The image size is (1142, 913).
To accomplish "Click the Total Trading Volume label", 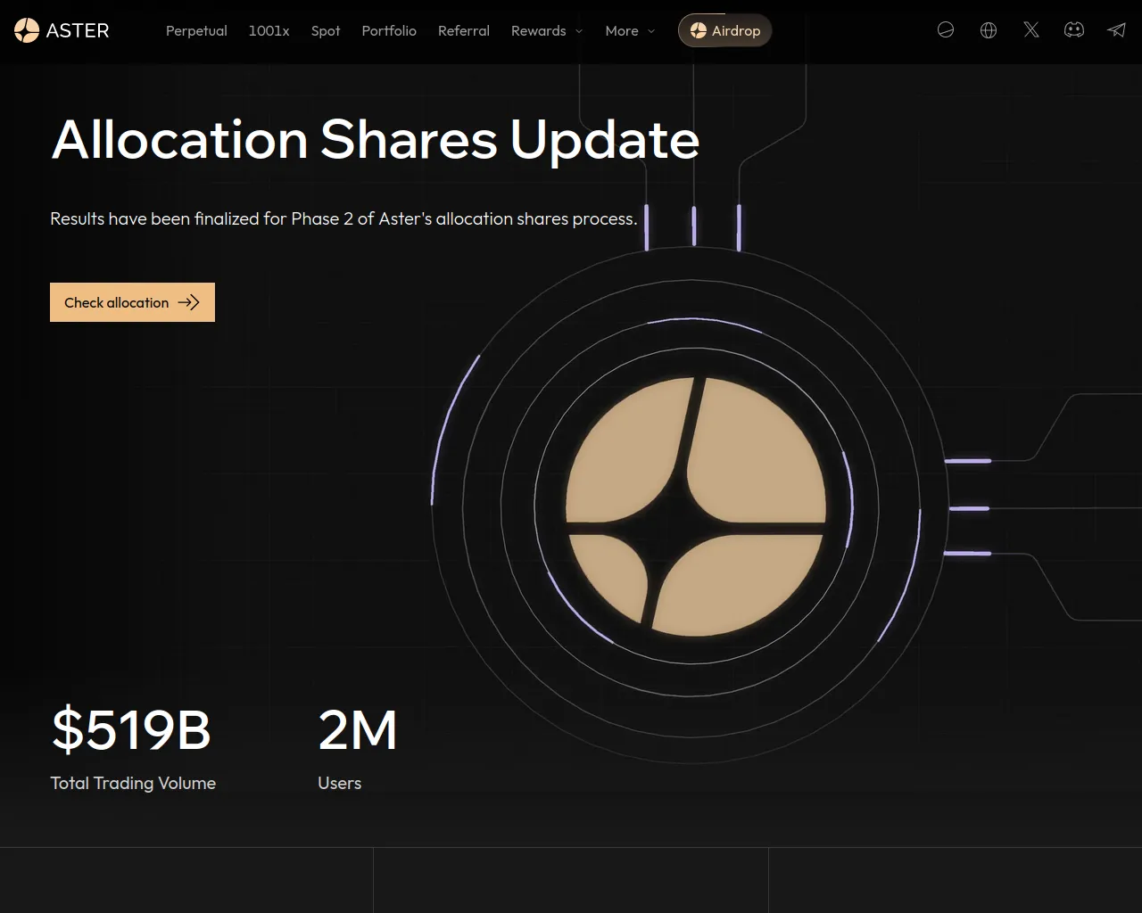I will [x=133, y=783].
